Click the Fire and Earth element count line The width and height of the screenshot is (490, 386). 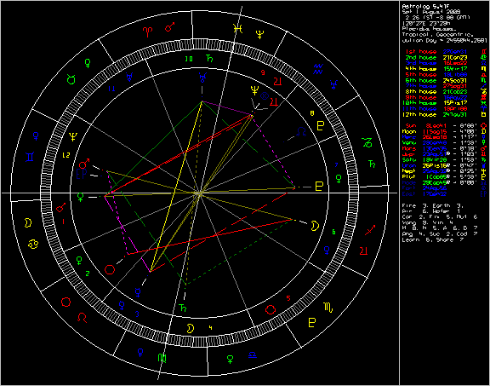click(432, 205)
